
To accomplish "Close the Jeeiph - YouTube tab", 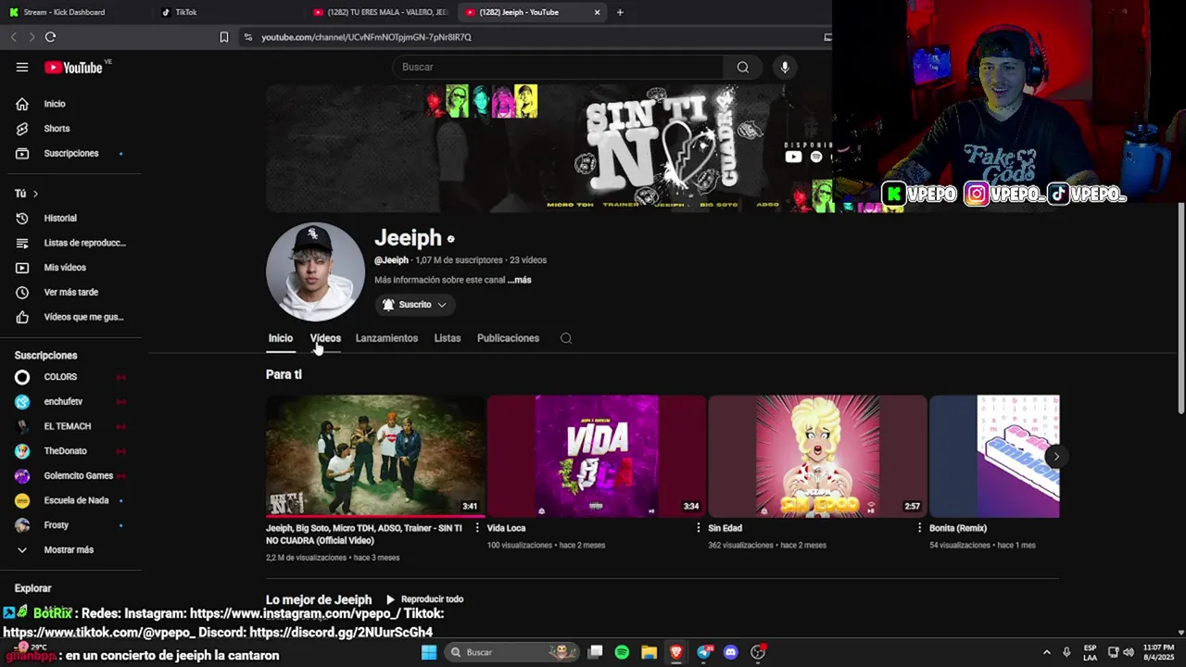I will 597,12.
